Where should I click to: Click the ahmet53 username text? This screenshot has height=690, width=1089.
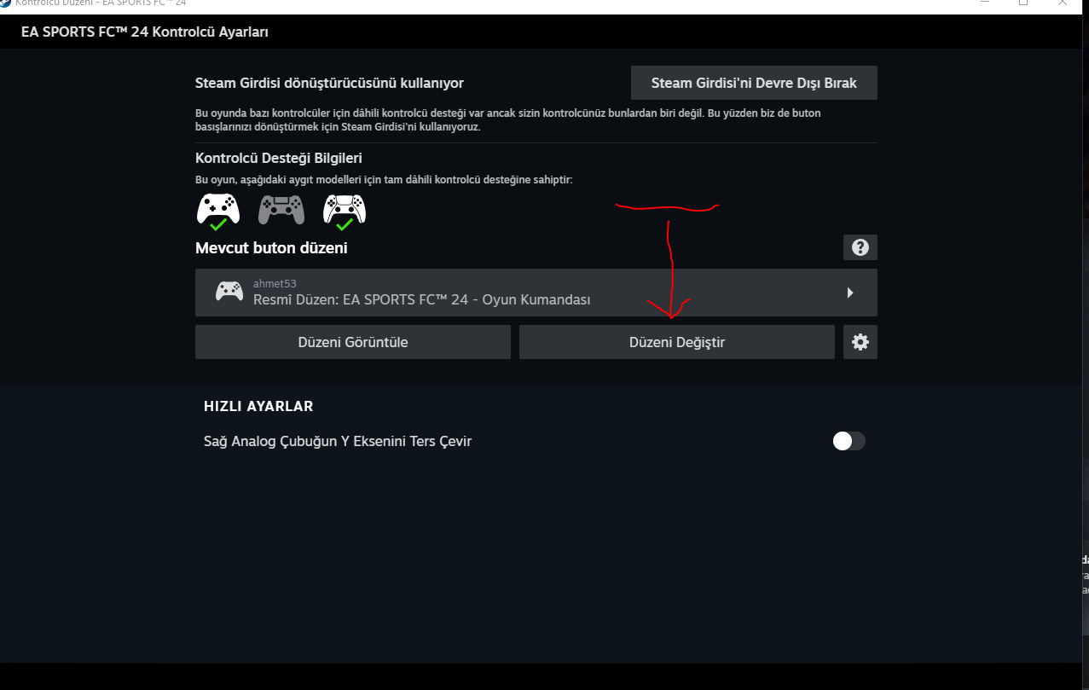[275, 283]
